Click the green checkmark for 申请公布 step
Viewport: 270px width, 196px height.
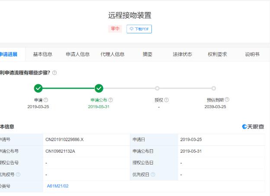(x=99, y=88)
